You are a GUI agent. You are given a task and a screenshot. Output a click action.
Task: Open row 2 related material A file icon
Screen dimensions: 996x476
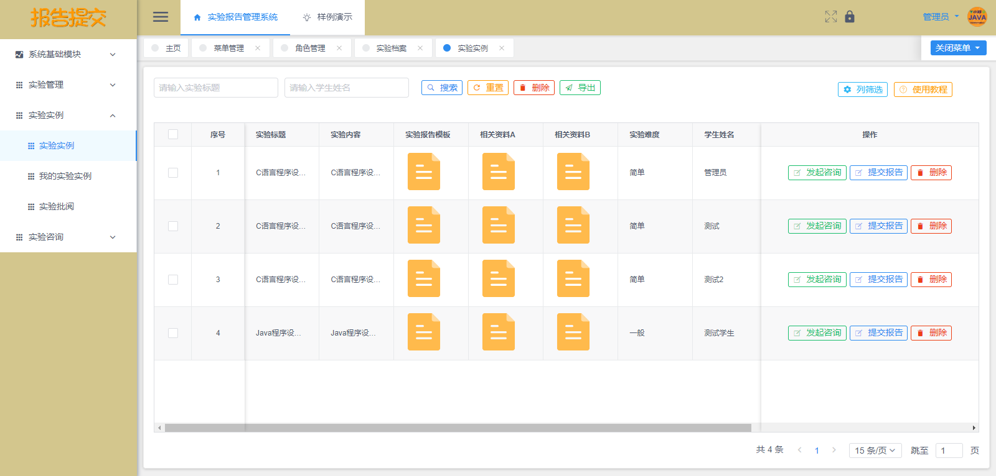498,225
